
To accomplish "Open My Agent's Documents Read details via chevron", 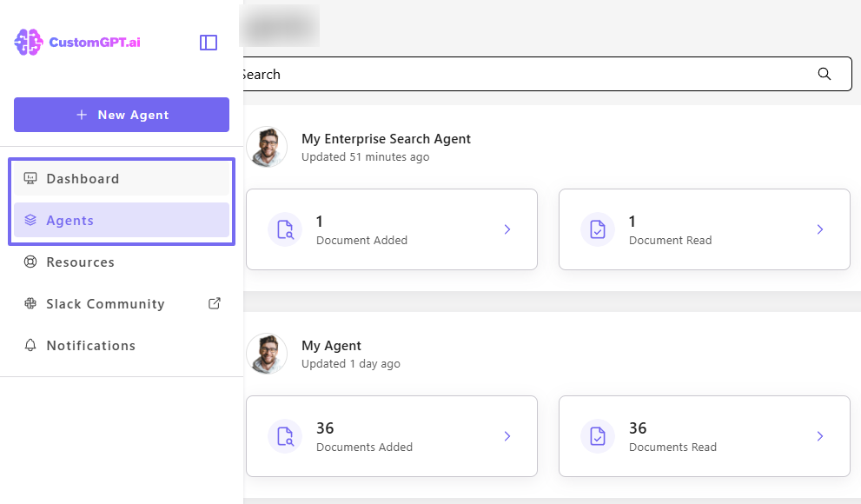I will pyautogui.click(x=819, y=436).
